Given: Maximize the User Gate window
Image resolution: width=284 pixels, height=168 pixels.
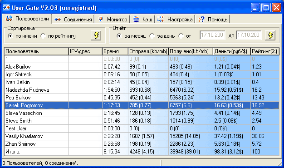Looking at the screenshot, I should 266,8.
